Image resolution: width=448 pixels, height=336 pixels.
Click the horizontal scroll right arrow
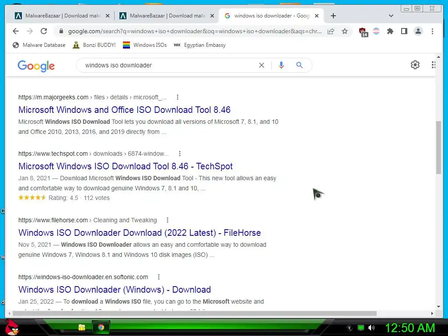(432, 313)
